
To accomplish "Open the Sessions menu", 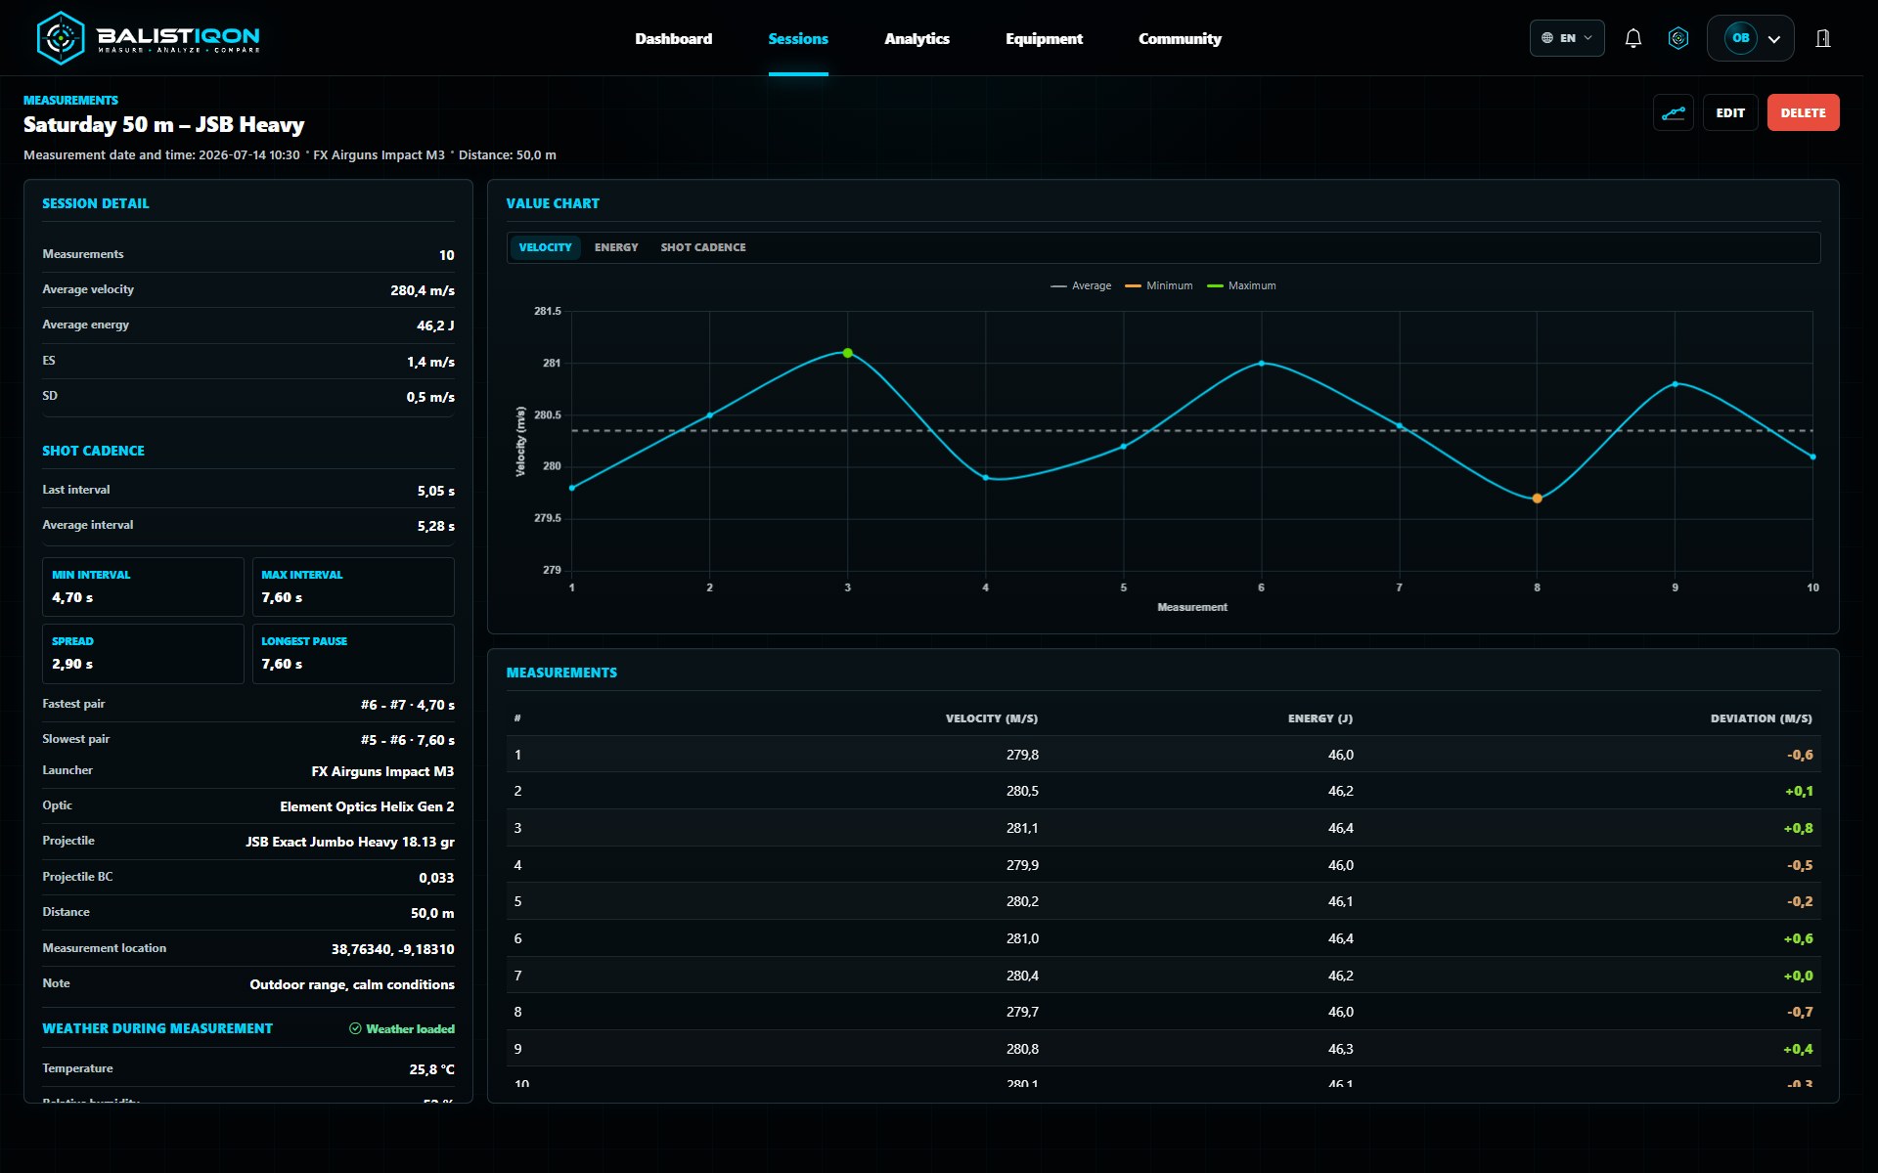I will (798, 38).
